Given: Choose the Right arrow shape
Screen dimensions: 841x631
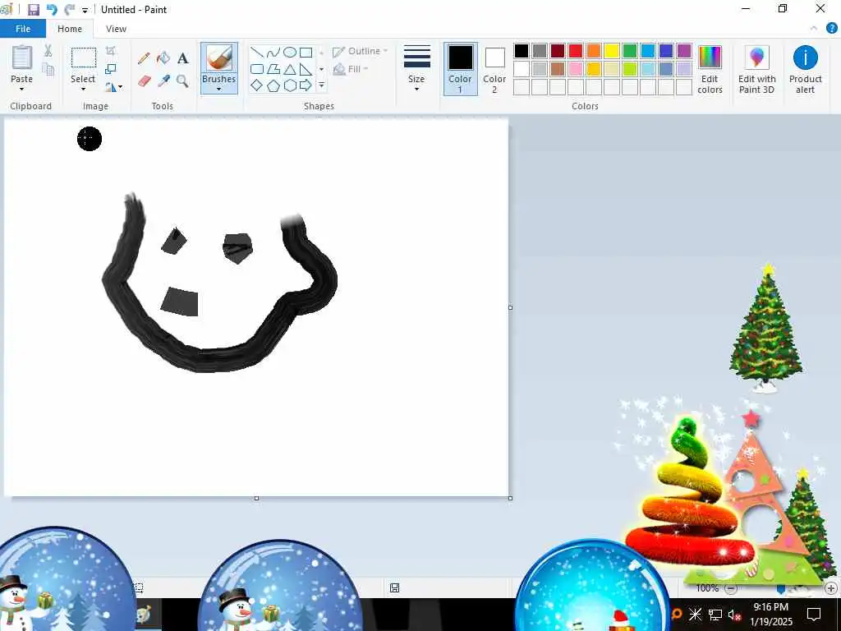Looking at the screenshot, I should click(x=306, y=85).
